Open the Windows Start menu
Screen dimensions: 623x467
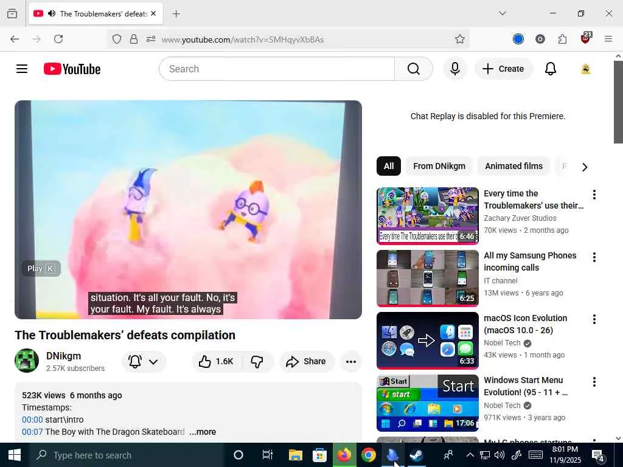15,455
